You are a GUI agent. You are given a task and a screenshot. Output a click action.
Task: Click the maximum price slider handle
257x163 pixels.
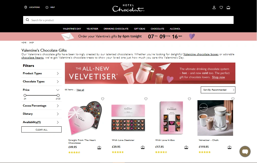tap(58, 95)
